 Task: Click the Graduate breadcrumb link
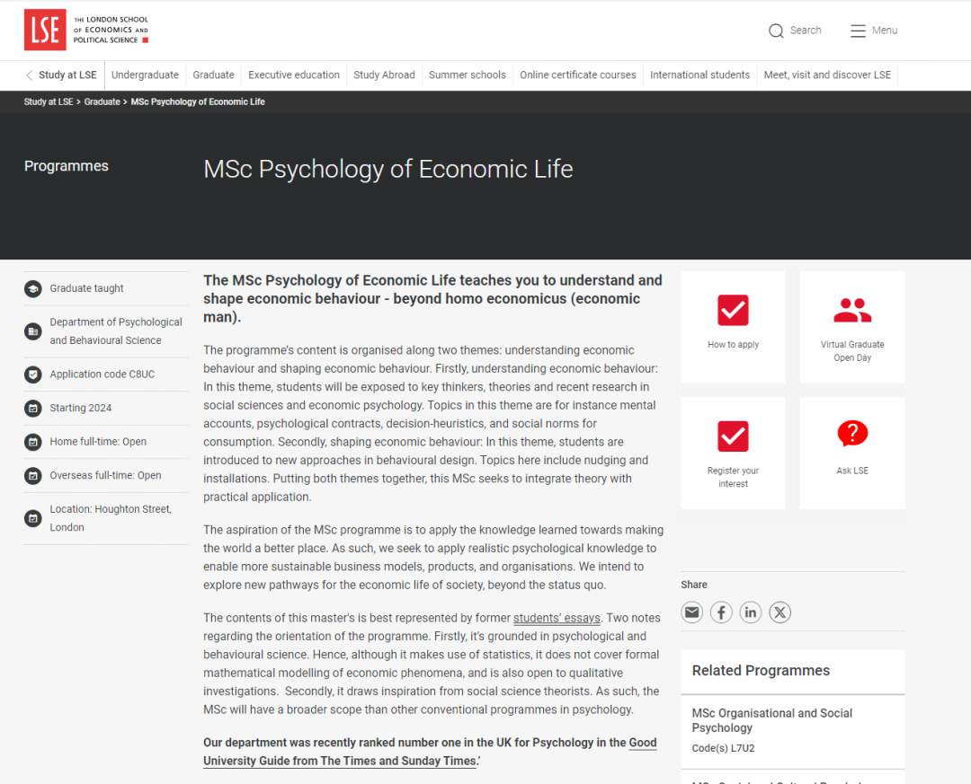102,101
